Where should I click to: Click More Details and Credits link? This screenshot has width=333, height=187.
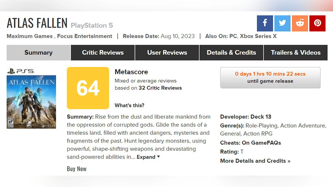pos(255,161)
